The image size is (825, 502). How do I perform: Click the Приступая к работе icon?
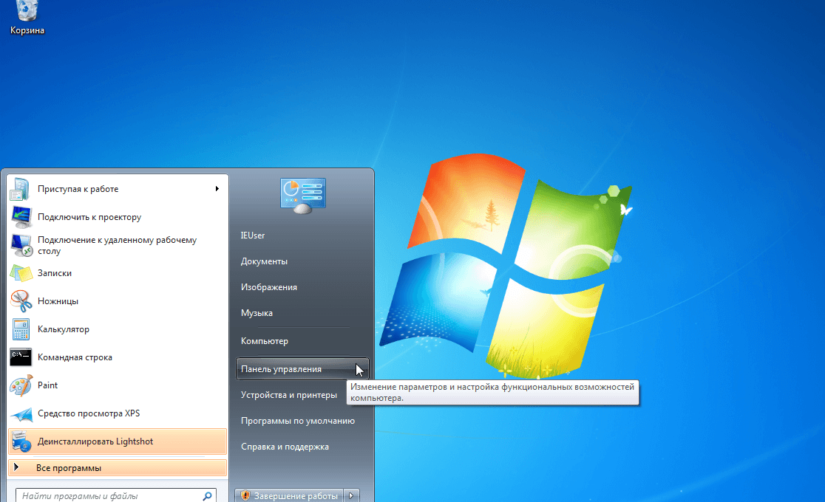point(21,189)
